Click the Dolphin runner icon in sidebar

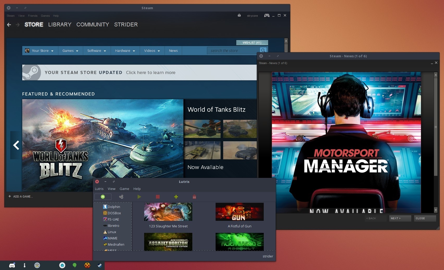coord(105,207)
